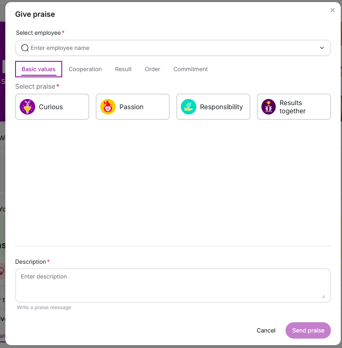Pick the Results together trophy icon
342x348 pixels.
tap(269, 107)
